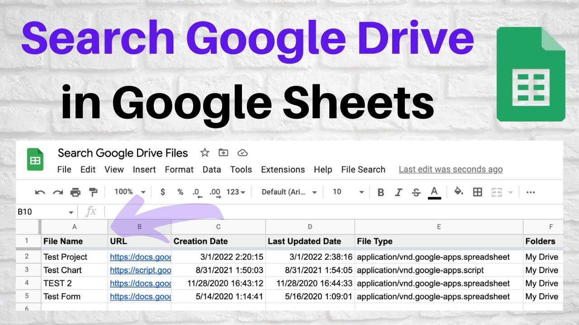The width and height of the screenshot is (579, 325).
Task: Decrease decimal places
Action: tap(196, 193)
